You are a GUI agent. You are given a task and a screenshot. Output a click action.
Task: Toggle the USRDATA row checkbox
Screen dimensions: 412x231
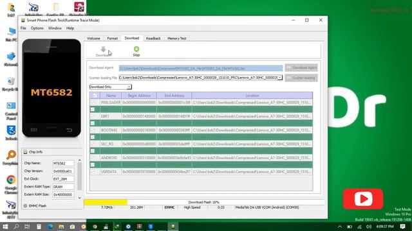(x=93, y=171)
